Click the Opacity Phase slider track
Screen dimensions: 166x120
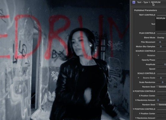click(162, 60)
